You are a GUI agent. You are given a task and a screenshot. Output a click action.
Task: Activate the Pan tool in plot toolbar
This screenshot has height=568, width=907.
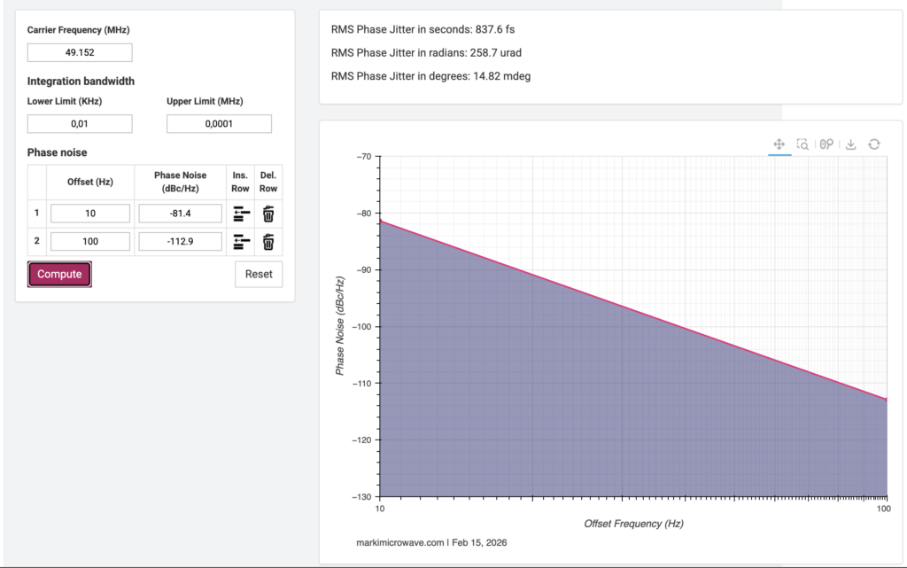[779, 144]
